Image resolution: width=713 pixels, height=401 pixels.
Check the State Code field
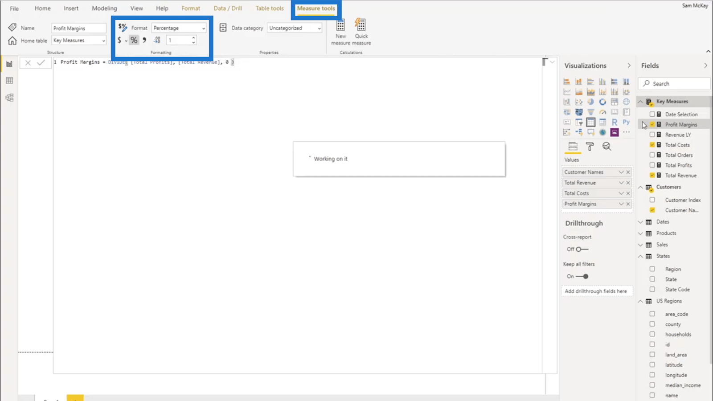click(652, 290)
